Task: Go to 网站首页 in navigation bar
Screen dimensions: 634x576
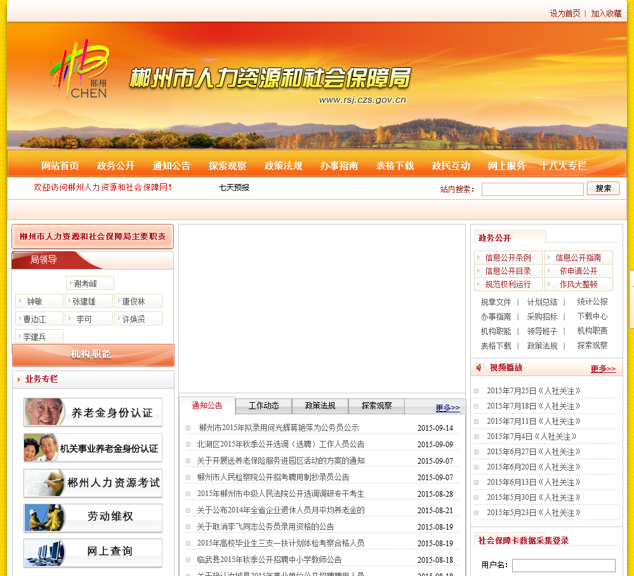Action: pyautogui.click(x=60, y=166)
